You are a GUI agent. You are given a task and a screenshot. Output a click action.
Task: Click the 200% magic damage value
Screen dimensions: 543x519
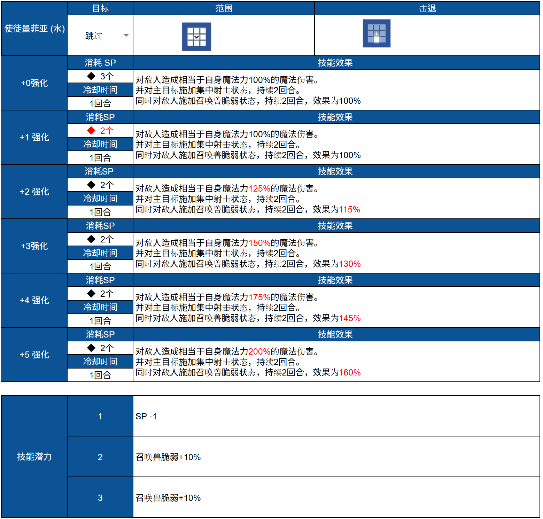[259, 351]
